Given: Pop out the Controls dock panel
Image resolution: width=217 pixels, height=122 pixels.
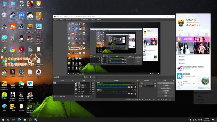Looking at the screenshot, I should [173, 81].
